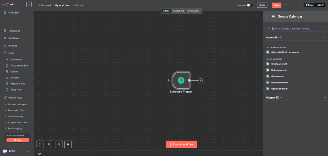Click the GitHub Star button

point(310,5)
